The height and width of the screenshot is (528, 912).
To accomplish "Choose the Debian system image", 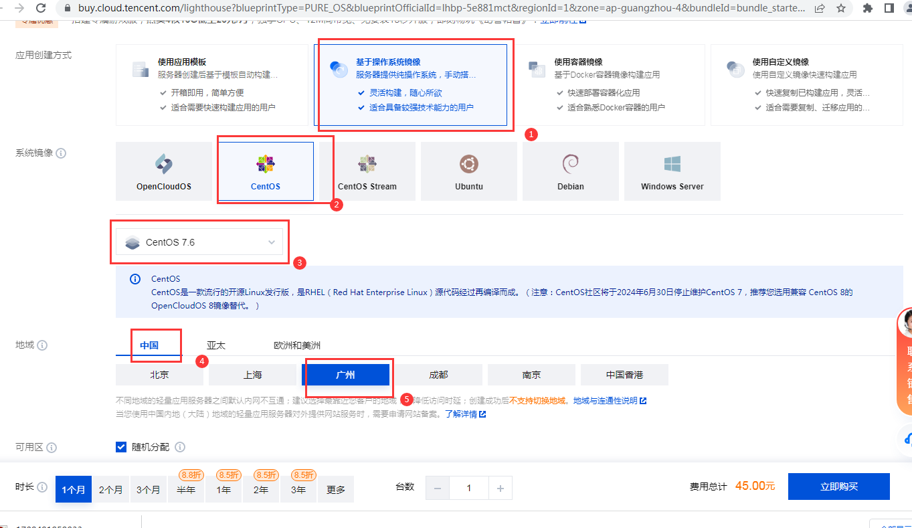I will point(571,171).
